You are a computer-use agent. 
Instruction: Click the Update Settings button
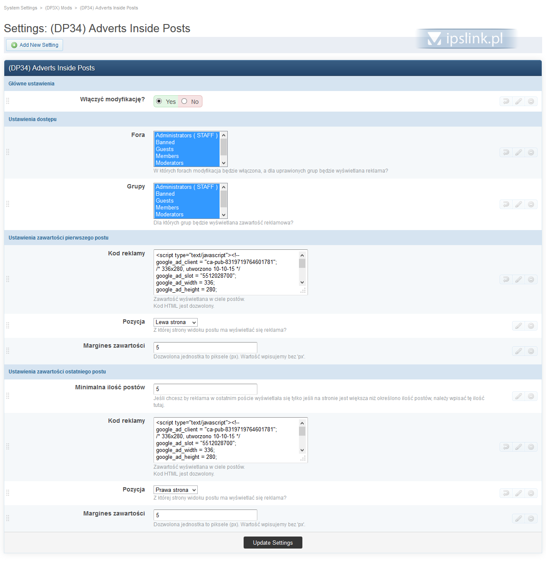coord(273,543)
